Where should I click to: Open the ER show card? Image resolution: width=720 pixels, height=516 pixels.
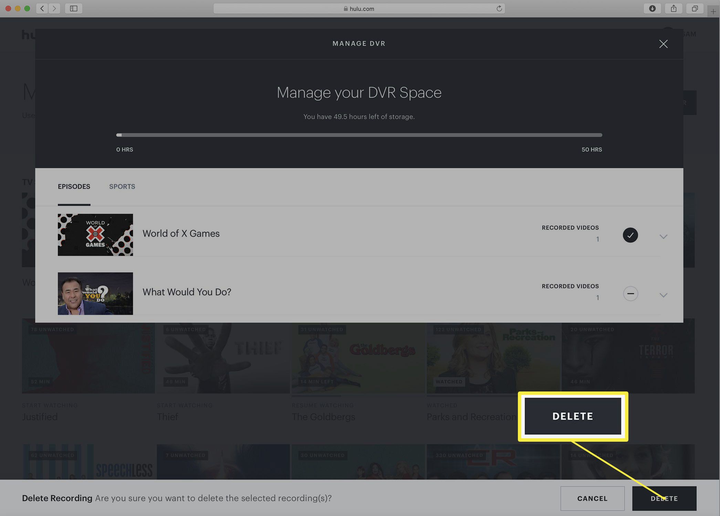coord(493,462)
